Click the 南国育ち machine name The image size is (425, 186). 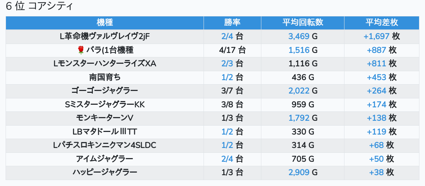[104, 77]
